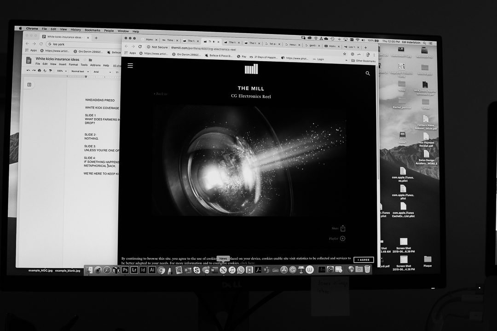The width and height of the screenshot is (497, 331).
Task: Click Apps shortcut in front bookmarks bar
Action: point(130,53)
